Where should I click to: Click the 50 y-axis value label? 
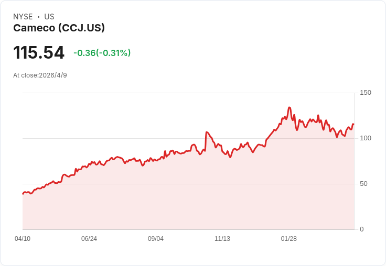(x=364, y=184)
